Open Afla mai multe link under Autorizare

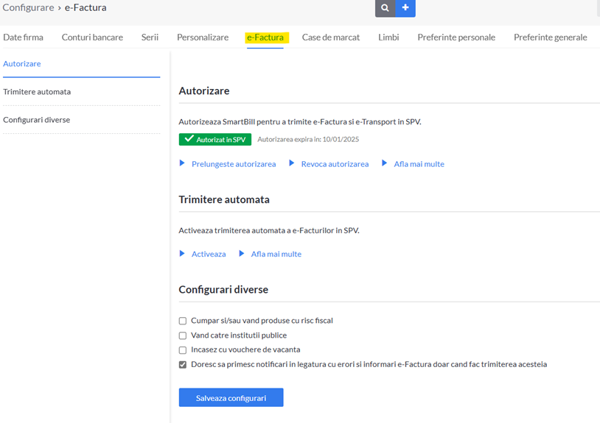tap(419, 164)
